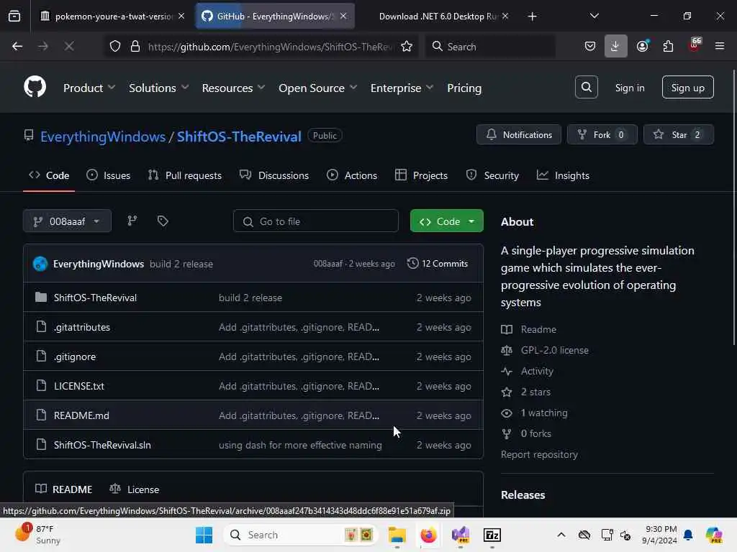Click Visual Studio icon in taskbar

tap(461, 535)
